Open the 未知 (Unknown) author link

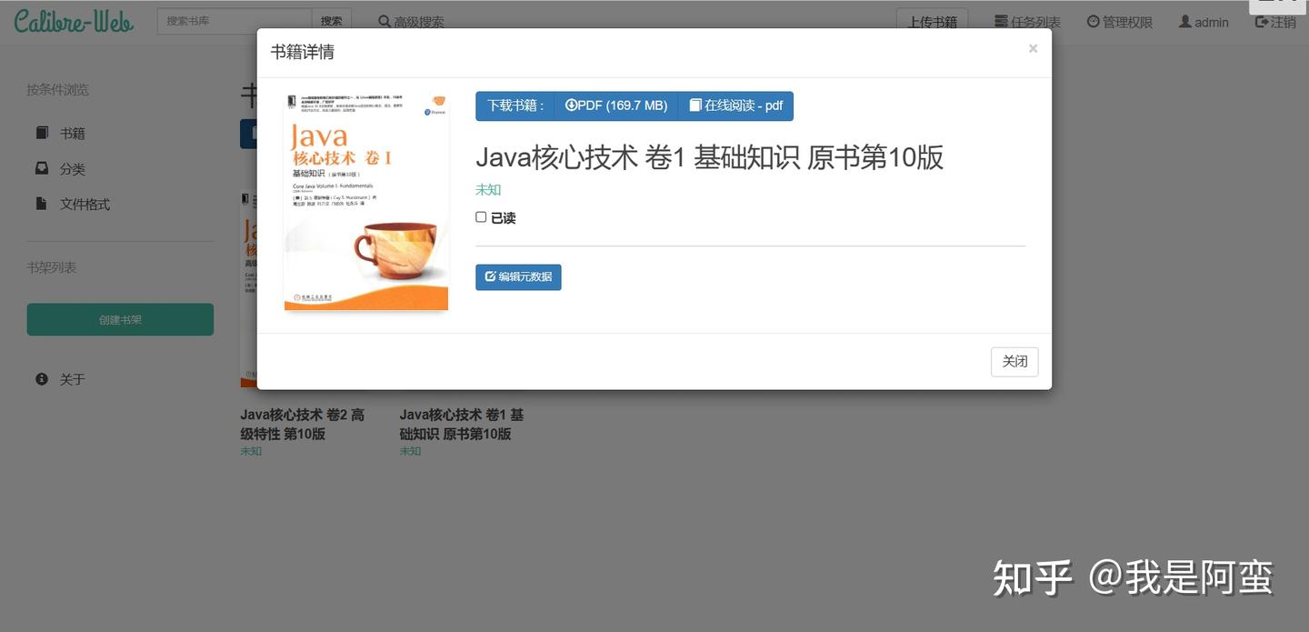[x=487, y=189]
